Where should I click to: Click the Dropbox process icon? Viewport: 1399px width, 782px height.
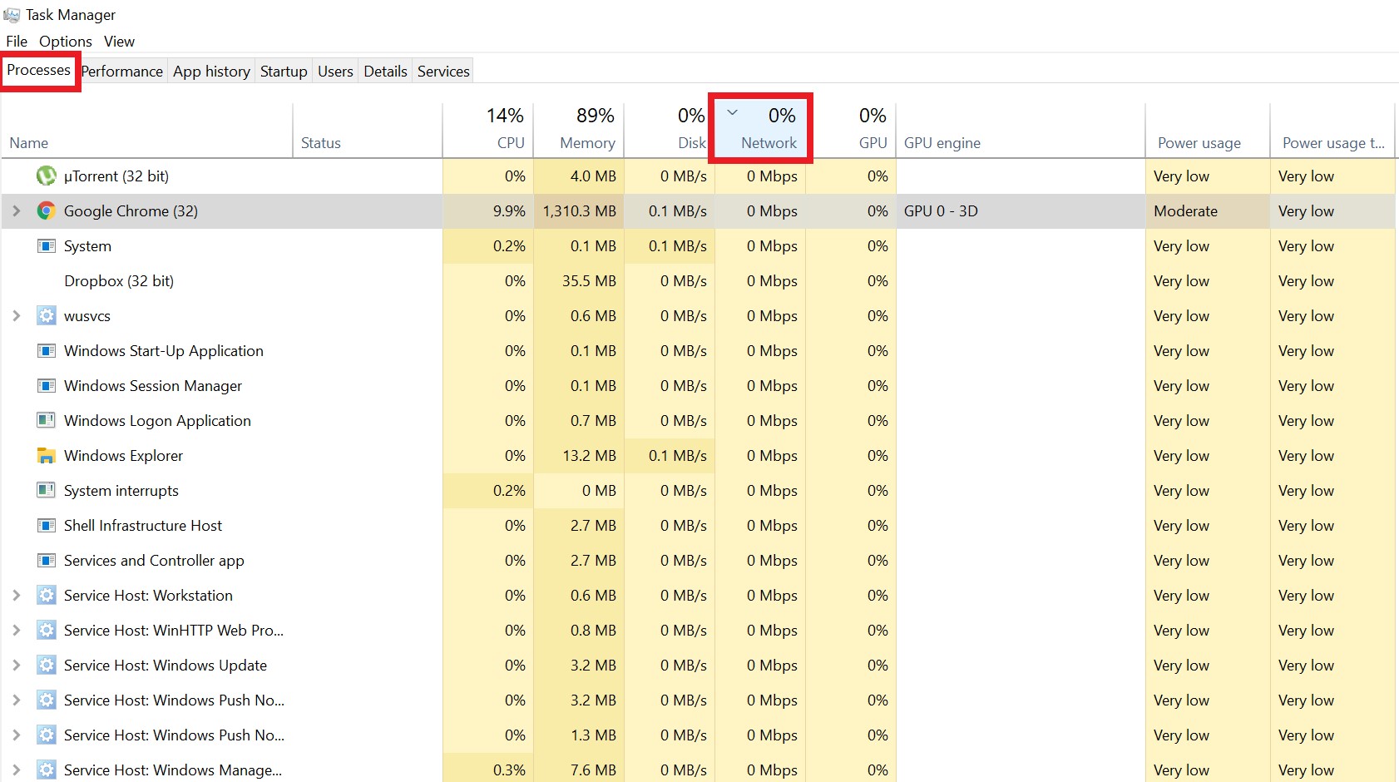click(x=46, y=281)
